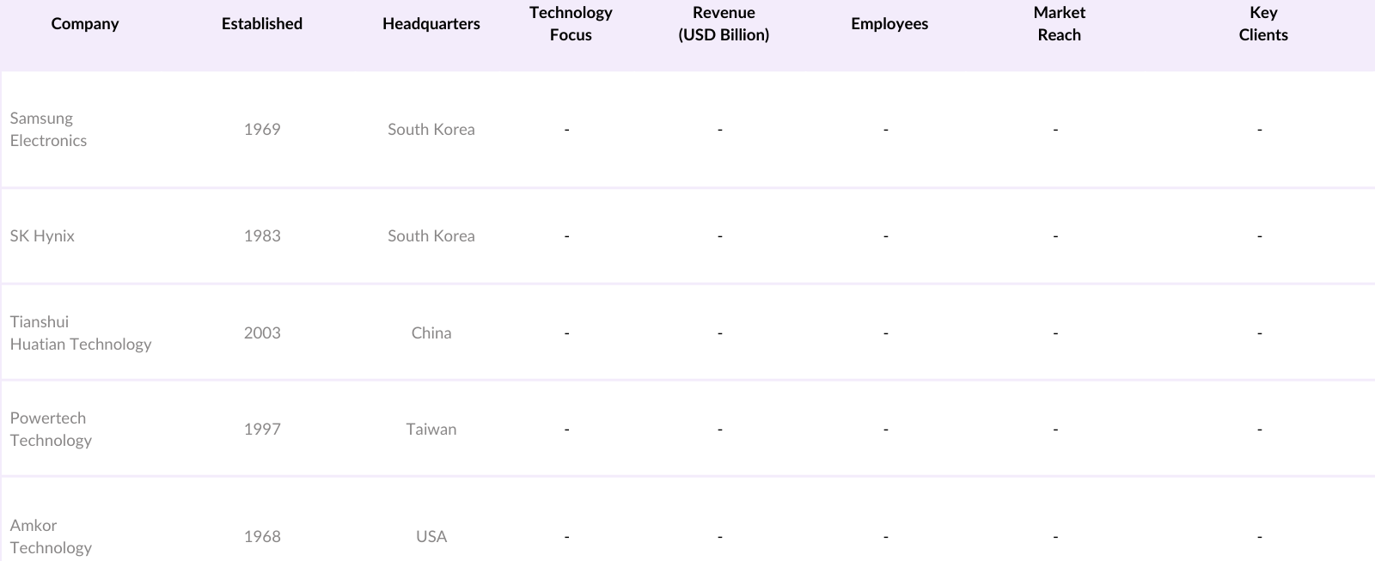Click the Market Reach column header
Viewport: 1375px width, 561px height.
1059,24
